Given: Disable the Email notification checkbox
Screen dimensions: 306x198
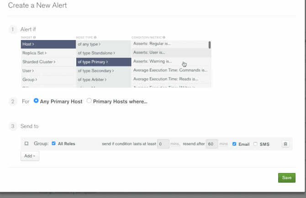Looking at the screenshot, I should (234, 144).
